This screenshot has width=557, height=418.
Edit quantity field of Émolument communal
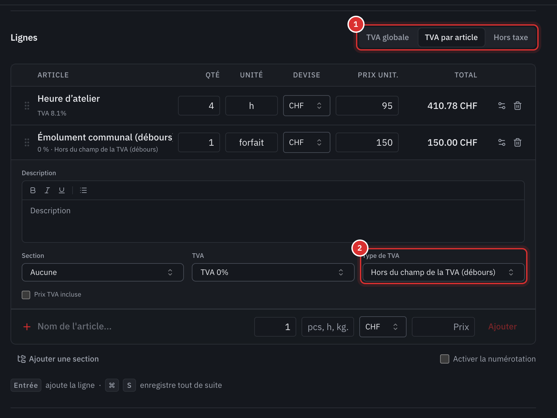[x=199, y=142]
